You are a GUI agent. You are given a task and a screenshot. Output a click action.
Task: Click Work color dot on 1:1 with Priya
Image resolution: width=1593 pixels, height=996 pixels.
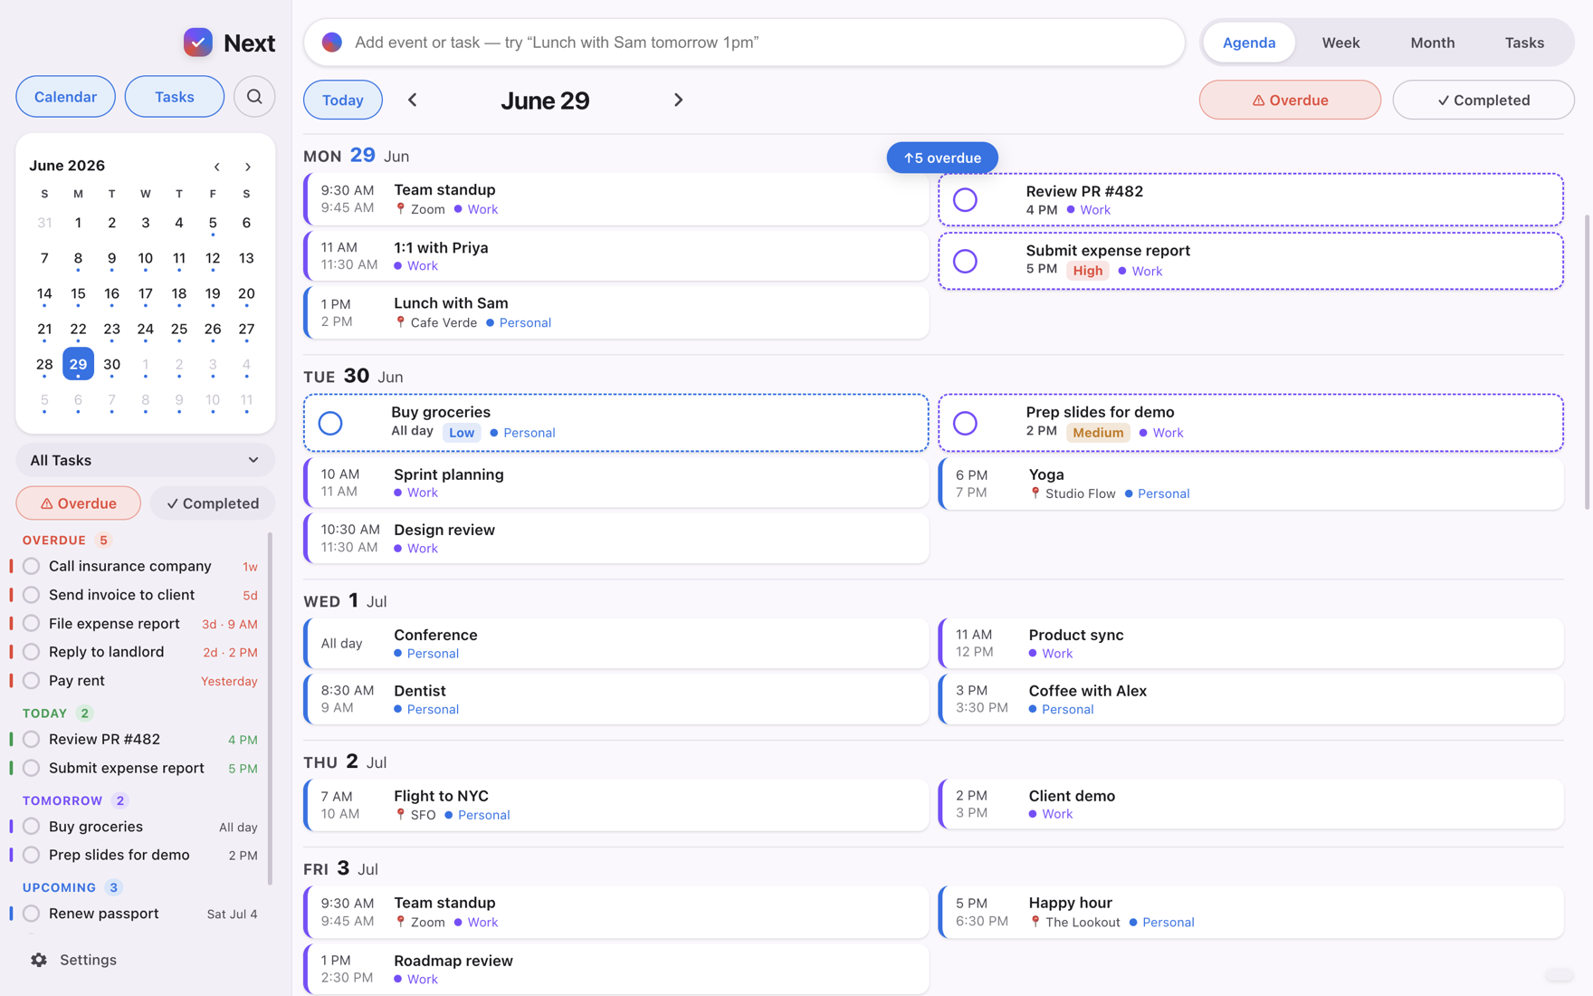(398, 266)
